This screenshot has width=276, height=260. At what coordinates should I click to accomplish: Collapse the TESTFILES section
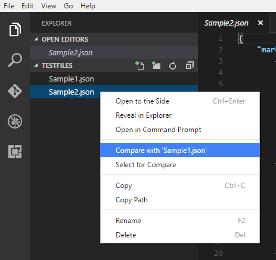tap(36, 65)
